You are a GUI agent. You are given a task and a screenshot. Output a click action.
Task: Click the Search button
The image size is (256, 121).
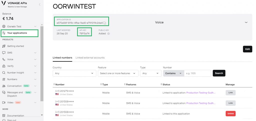click(219, 73)
